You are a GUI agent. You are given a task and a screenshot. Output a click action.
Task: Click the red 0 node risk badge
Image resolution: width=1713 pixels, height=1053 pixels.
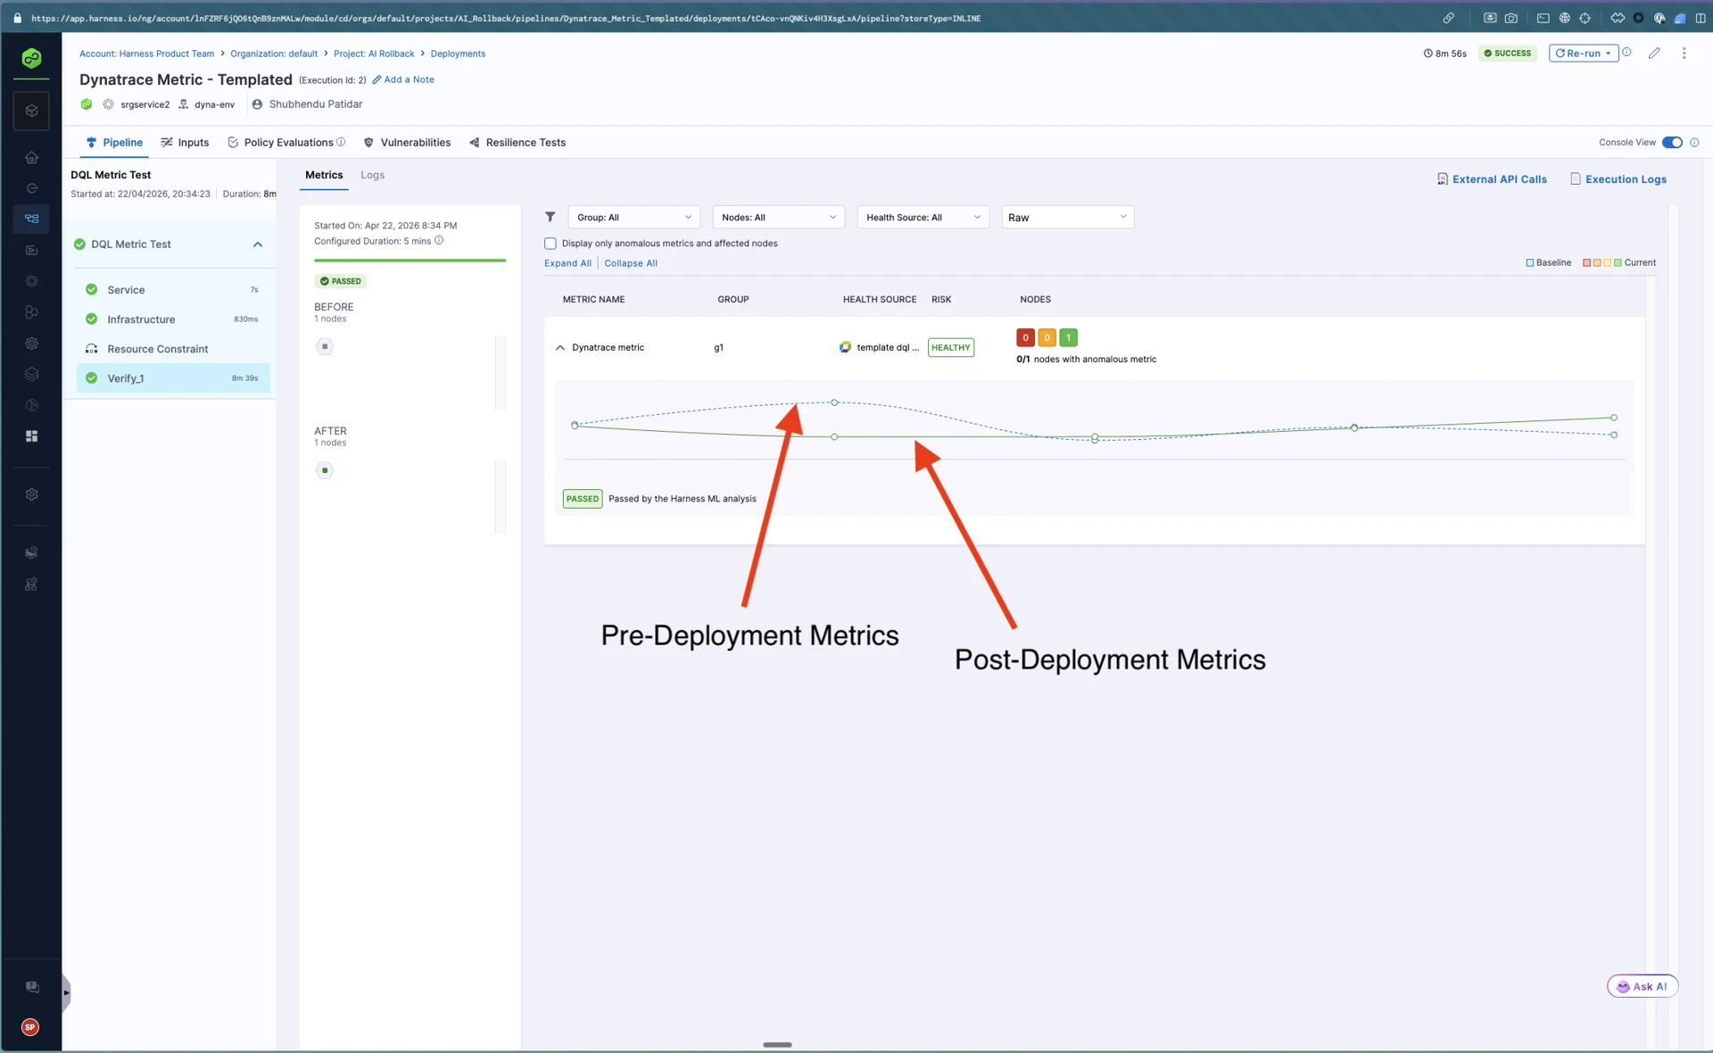(x=1025, y=337)
